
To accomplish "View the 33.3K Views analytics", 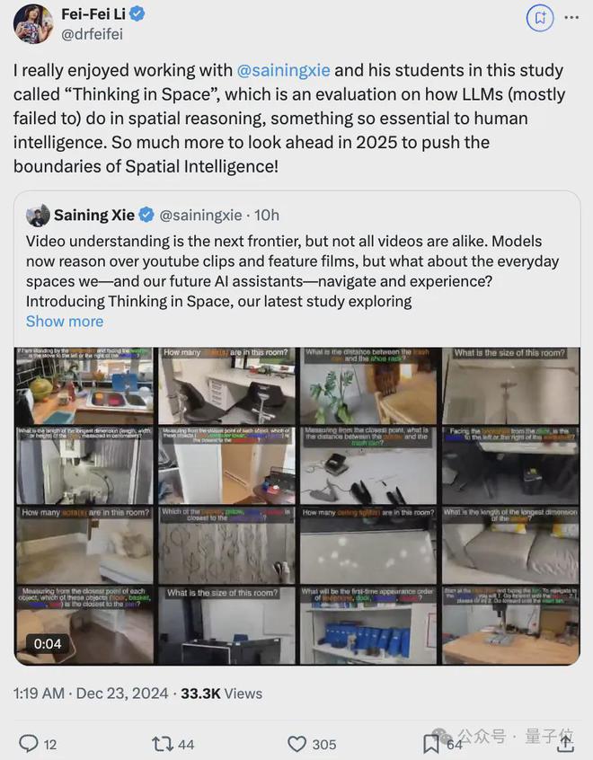I will [222, 694].
